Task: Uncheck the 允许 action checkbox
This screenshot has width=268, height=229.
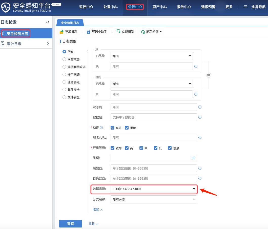Action: [112, 128]
